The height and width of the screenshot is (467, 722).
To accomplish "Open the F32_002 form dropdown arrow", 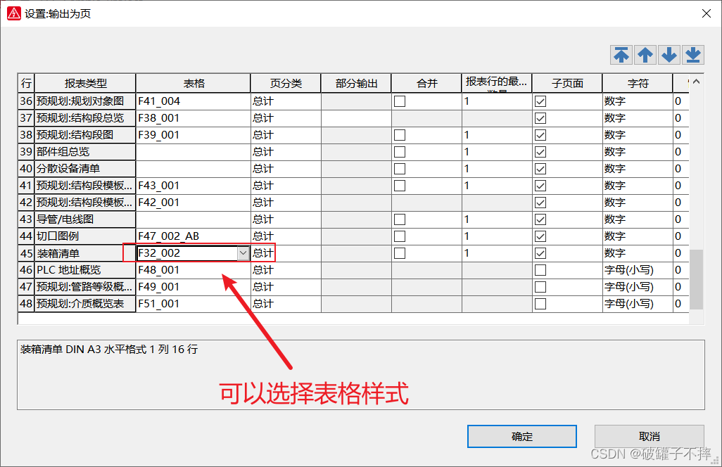I will coord(243,253).
